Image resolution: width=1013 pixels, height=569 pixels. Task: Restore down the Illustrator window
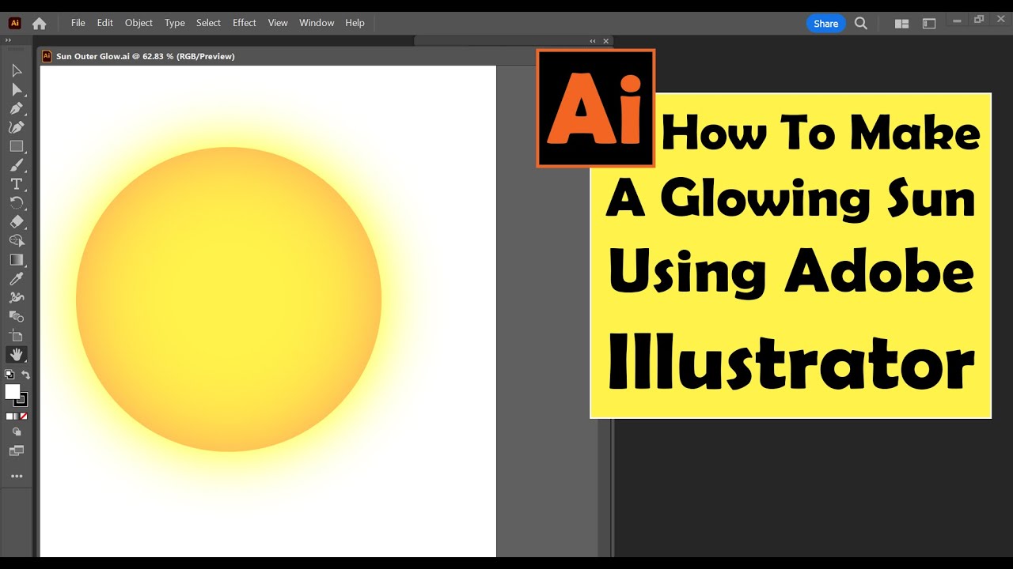(979, 20)
